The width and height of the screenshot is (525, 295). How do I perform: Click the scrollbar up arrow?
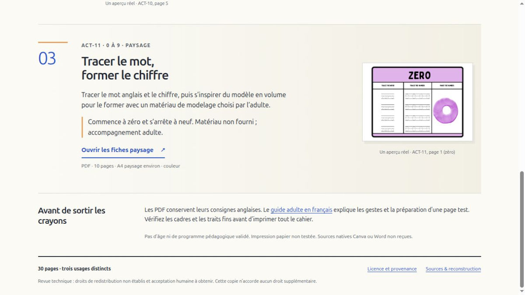(521, 3)
